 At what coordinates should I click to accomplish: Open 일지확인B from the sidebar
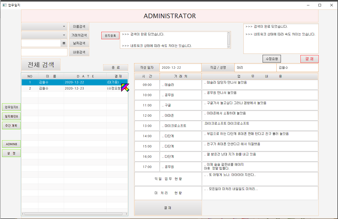[x=11, y=116]
